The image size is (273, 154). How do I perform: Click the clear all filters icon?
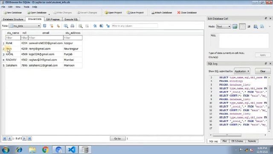coord(52,26)
